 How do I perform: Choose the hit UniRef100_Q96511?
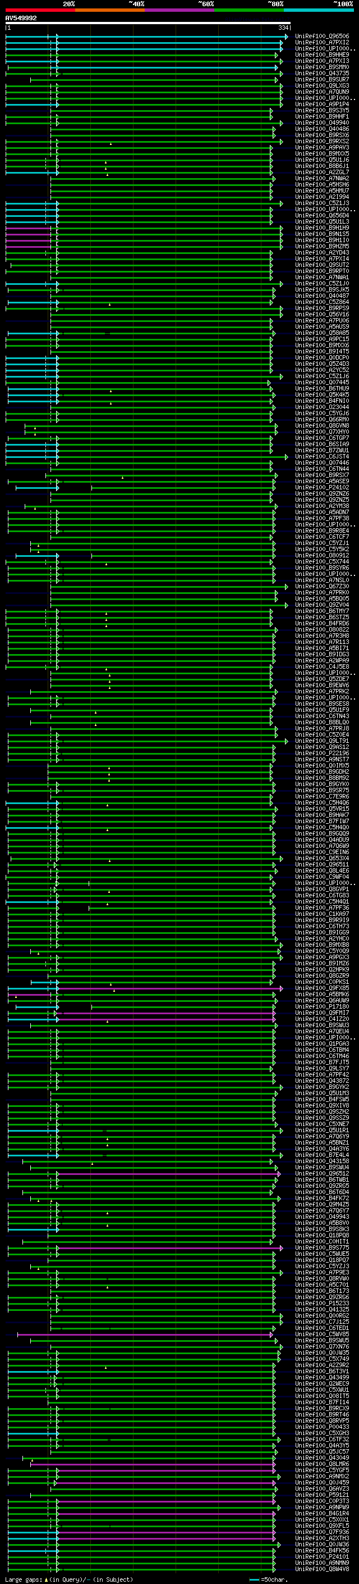[322, 865]
